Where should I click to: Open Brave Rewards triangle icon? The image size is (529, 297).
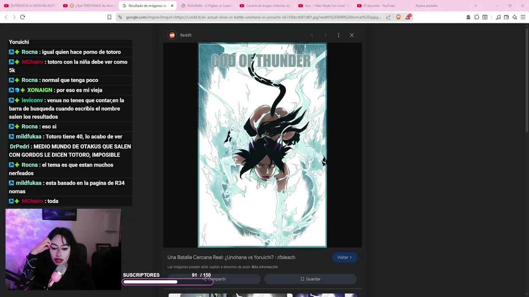[408, 17]
